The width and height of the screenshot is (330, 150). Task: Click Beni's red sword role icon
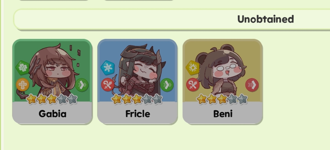tap(193, 85)
